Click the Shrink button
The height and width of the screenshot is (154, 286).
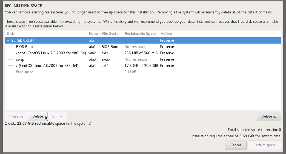(57, 116)
